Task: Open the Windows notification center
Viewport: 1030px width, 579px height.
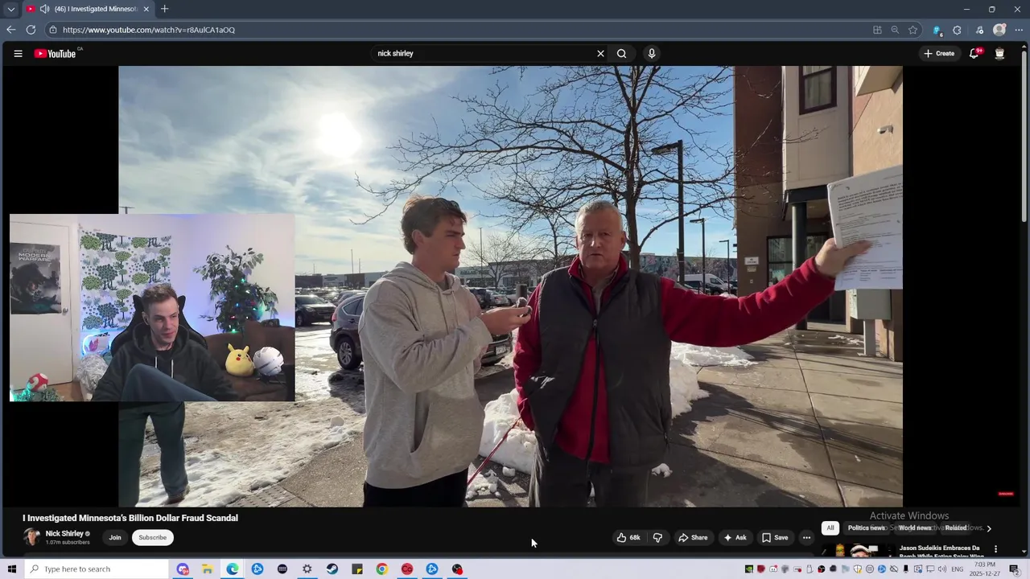Action: point(1014,569)
